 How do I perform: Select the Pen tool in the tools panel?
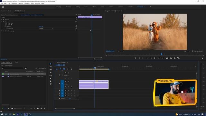pos(51,78)
